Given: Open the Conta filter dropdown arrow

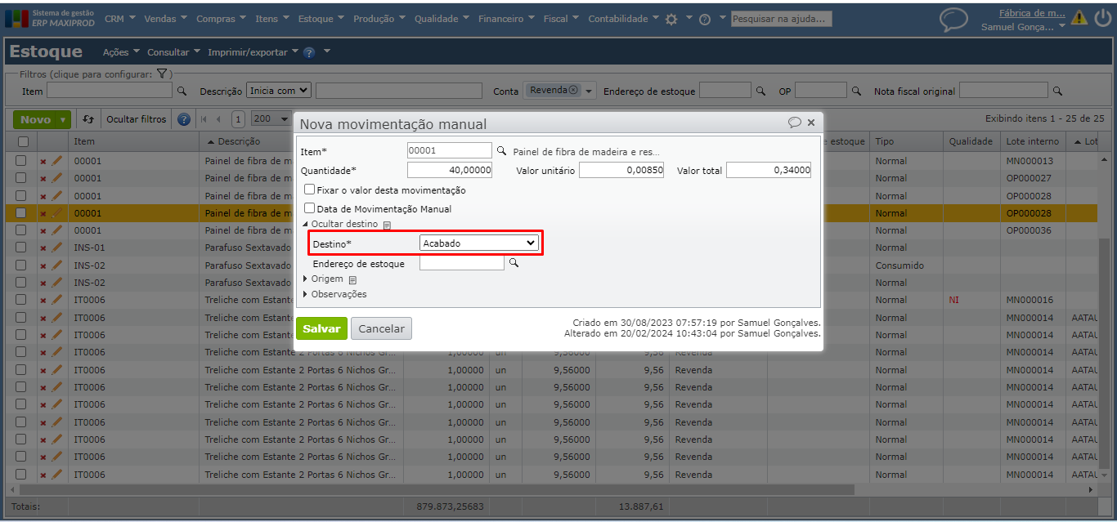Looking at the screenshot, I should (589, 91).
